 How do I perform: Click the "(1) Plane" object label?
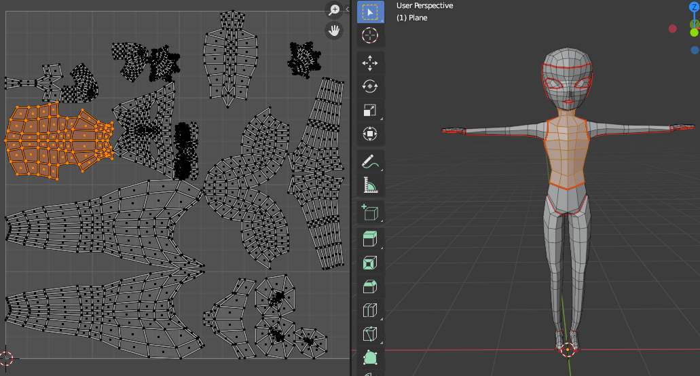[412, 18]
